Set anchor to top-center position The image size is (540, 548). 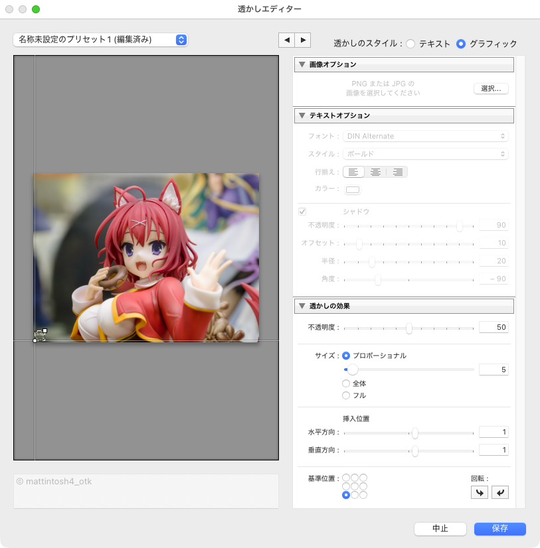(x=355, y=478)
